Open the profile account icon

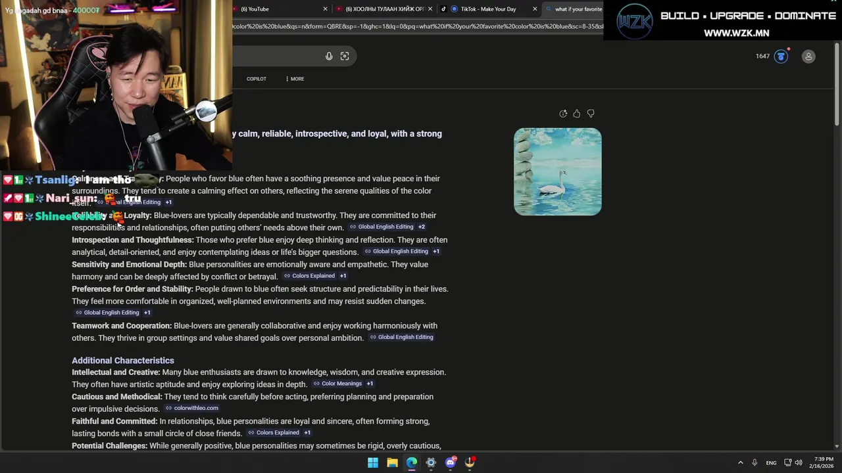pos(808,56)
